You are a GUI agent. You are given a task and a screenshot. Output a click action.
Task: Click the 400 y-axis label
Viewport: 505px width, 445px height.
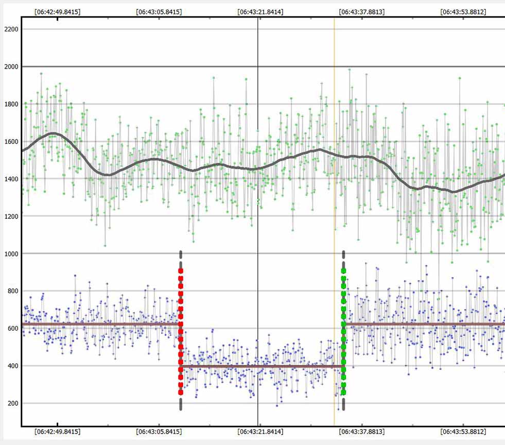click(x=12, y=366)
